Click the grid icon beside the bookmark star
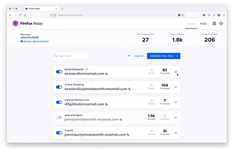The width and height of the screenshot is (234, 151). coord(179,15)
